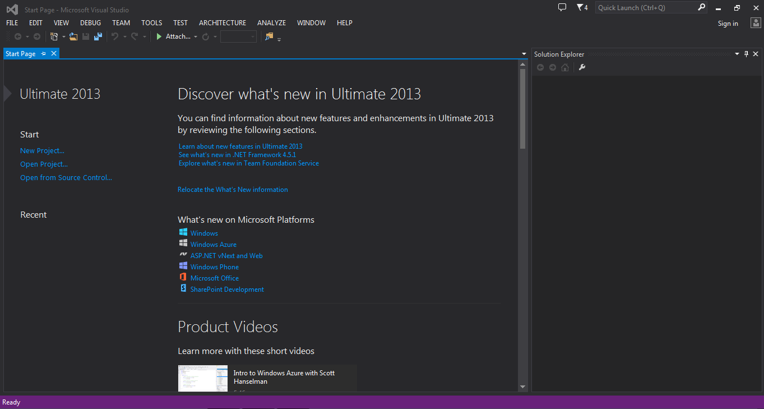Click the Undo toolbar icon
Screen dimensions: 764x409
(115, 36)
